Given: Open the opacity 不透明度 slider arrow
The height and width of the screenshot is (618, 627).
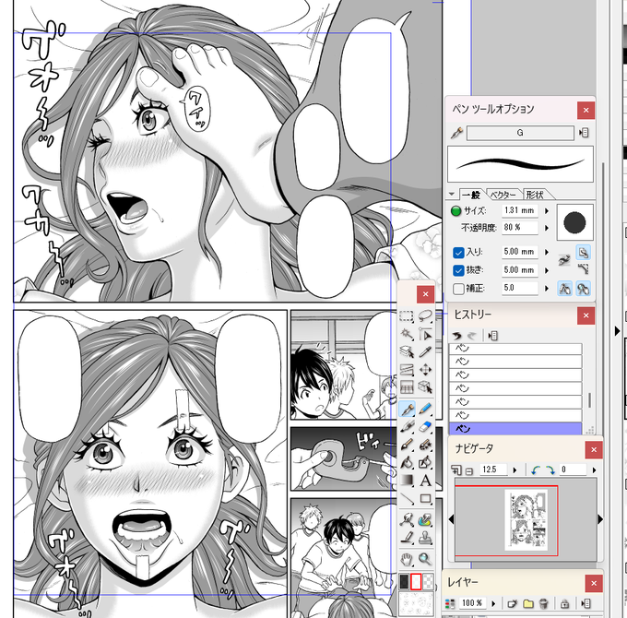Looking at the screenshot, I should tap(547, 228).
